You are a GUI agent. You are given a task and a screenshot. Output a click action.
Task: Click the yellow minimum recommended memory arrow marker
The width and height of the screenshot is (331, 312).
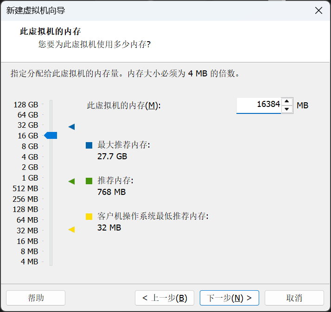click(x=71, y=230)
